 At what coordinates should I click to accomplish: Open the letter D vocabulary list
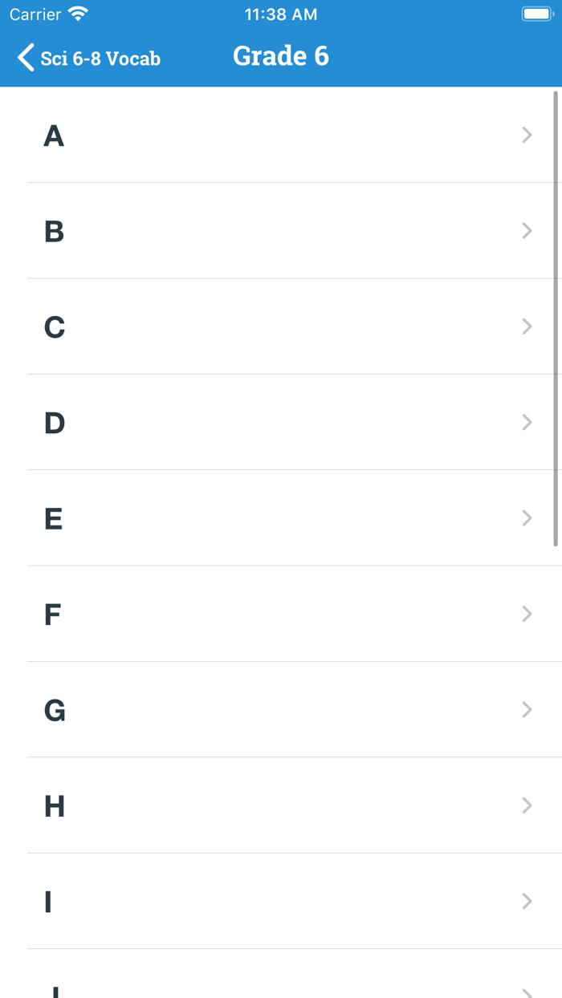pyautogui.click(x=281, y=422)
